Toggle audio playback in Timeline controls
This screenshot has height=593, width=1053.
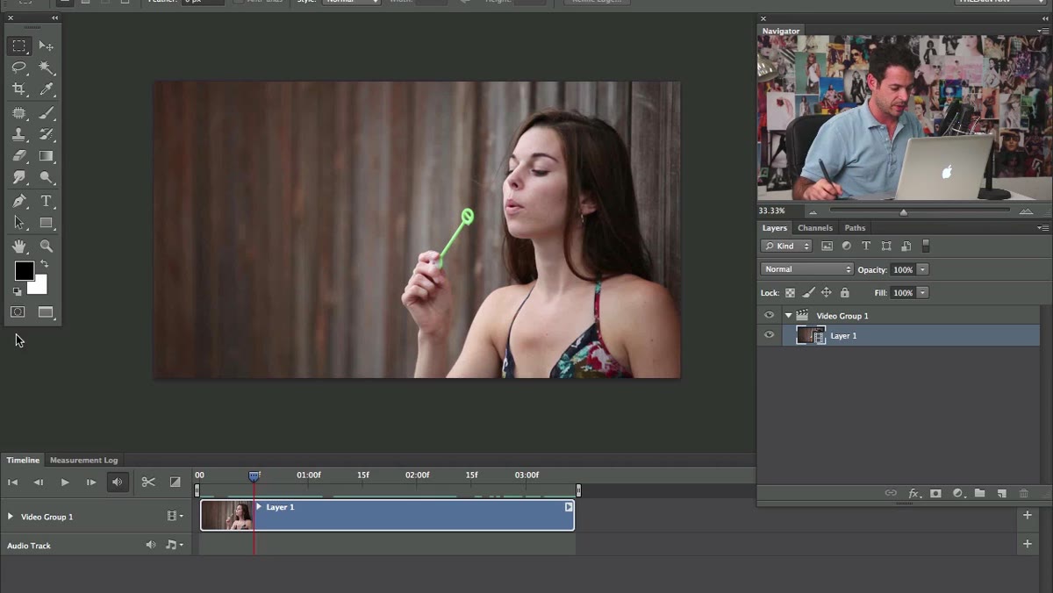118,482
